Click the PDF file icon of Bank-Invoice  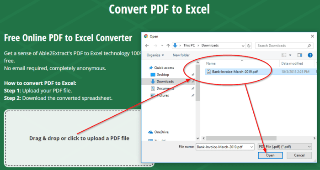click(209, 72)
